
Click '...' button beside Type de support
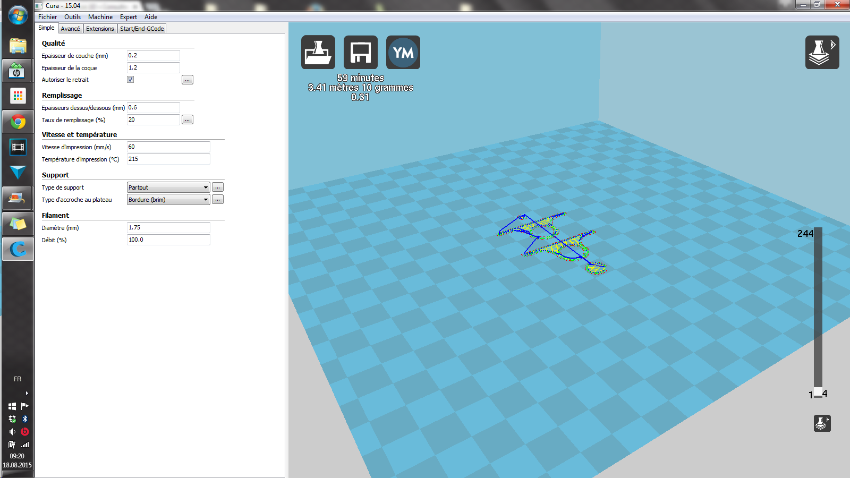[217, 187]
